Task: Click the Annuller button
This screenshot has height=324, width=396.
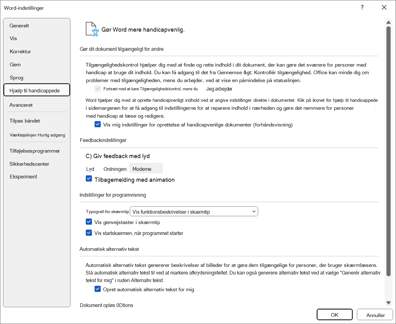Action: tap(375, 315)
